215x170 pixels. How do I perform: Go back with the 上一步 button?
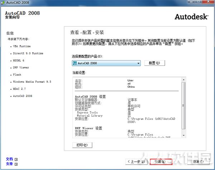[x=137, y=162]
